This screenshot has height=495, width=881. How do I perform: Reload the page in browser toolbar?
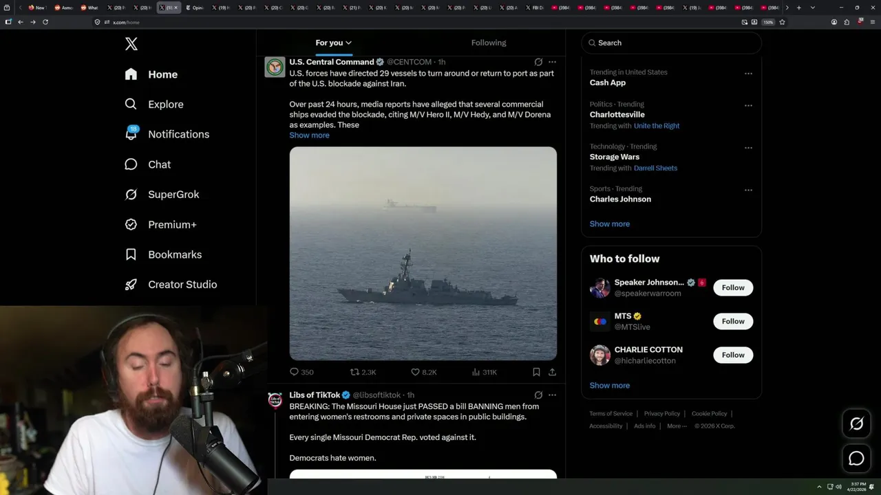coord(45,22)
